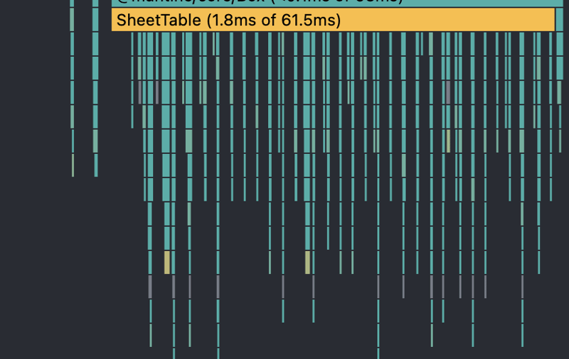Select the rightmost gray bar in gray row
Viewport: 569px width, 359px height.
coord(522,287)
